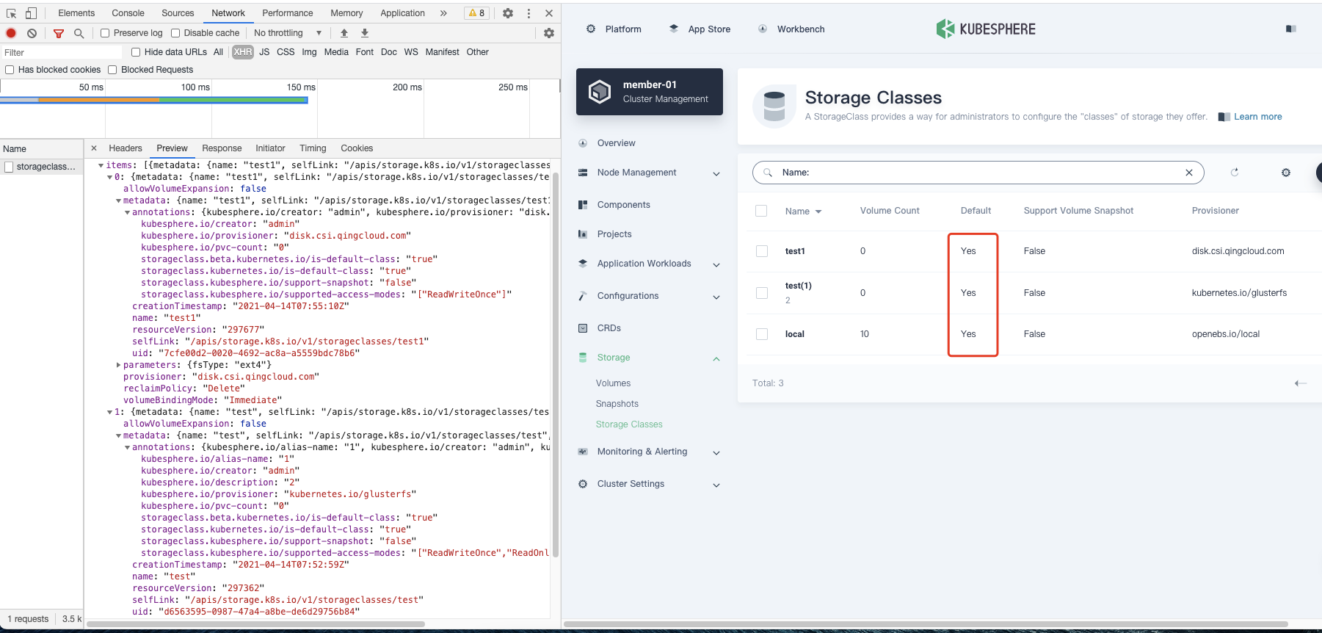Click the Learn more book icon
This screenshot has height=633, width=1322.
[x=1224, y=117]
